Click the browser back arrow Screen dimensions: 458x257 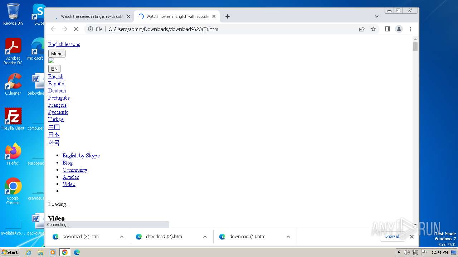[x=53, y=29]
